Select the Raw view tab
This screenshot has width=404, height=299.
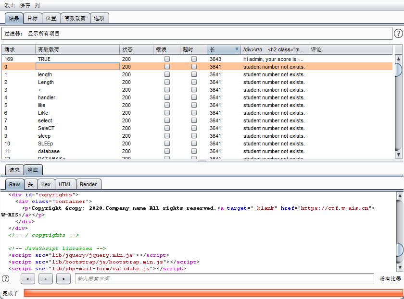coord(14,184)
